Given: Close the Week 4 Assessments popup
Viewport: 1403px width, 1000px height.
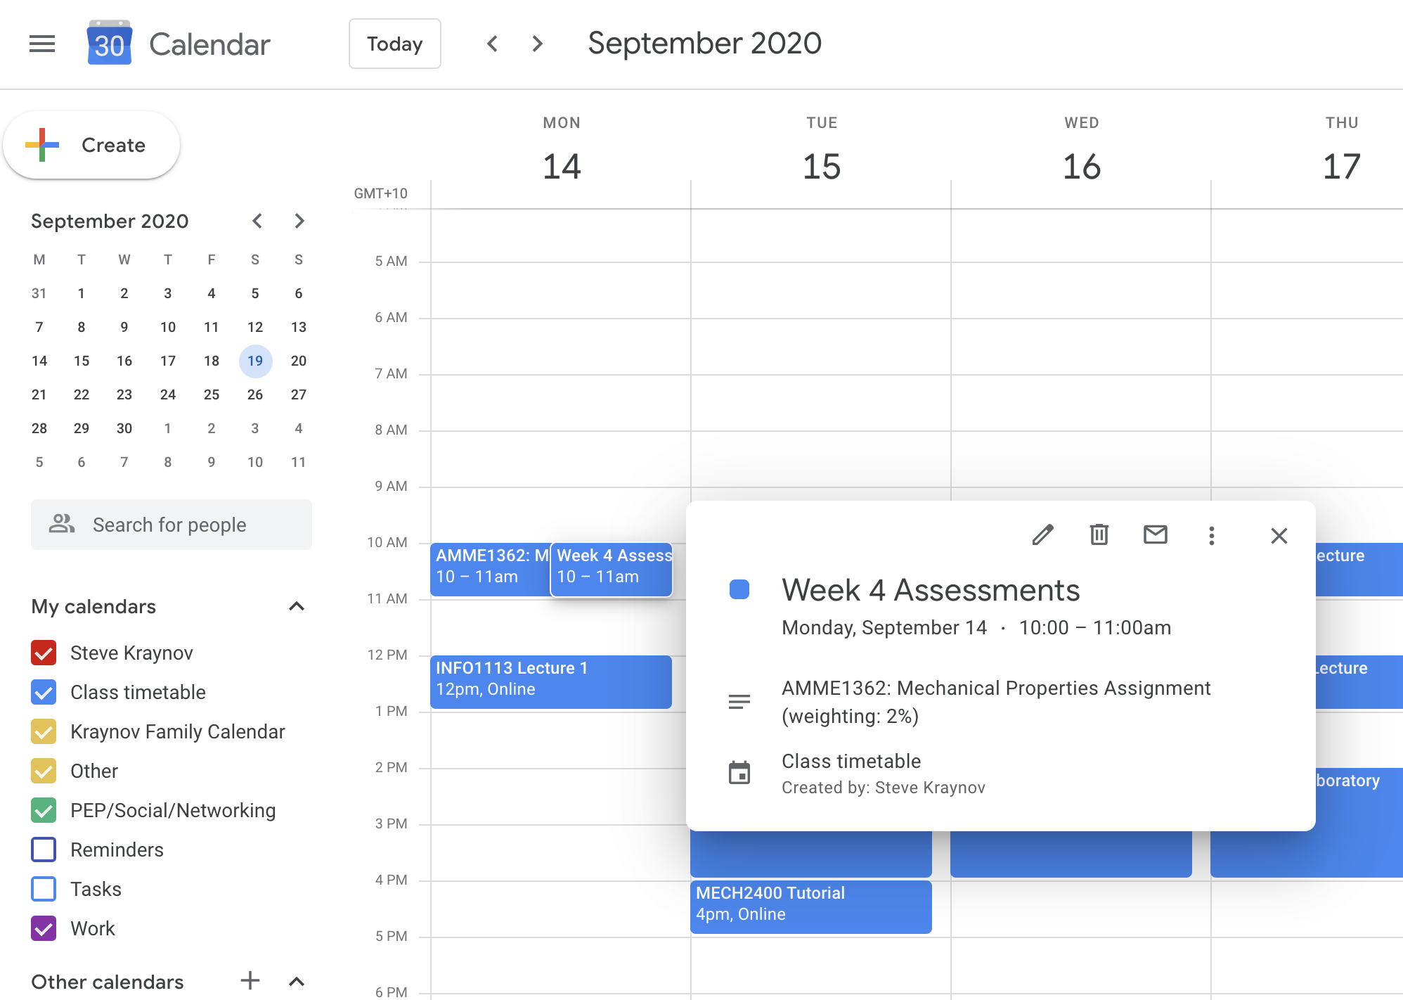Looking at the screenshot, I should click(x=1279, y=536).
